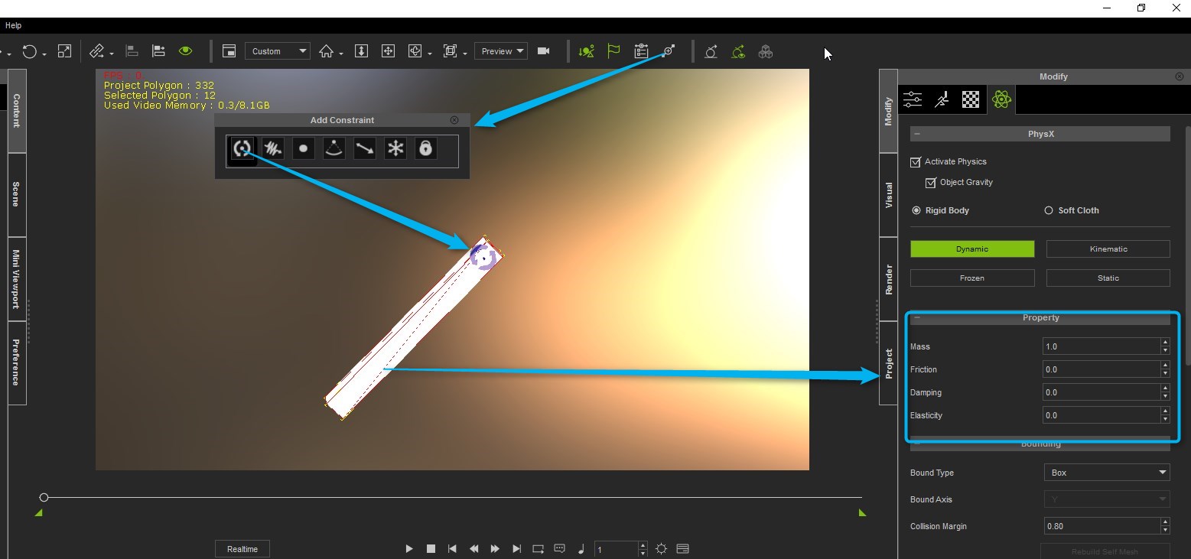Click the timeline playhead circle marker
The width and height of the screenshot is (1191, 559).
coord(44,498)
